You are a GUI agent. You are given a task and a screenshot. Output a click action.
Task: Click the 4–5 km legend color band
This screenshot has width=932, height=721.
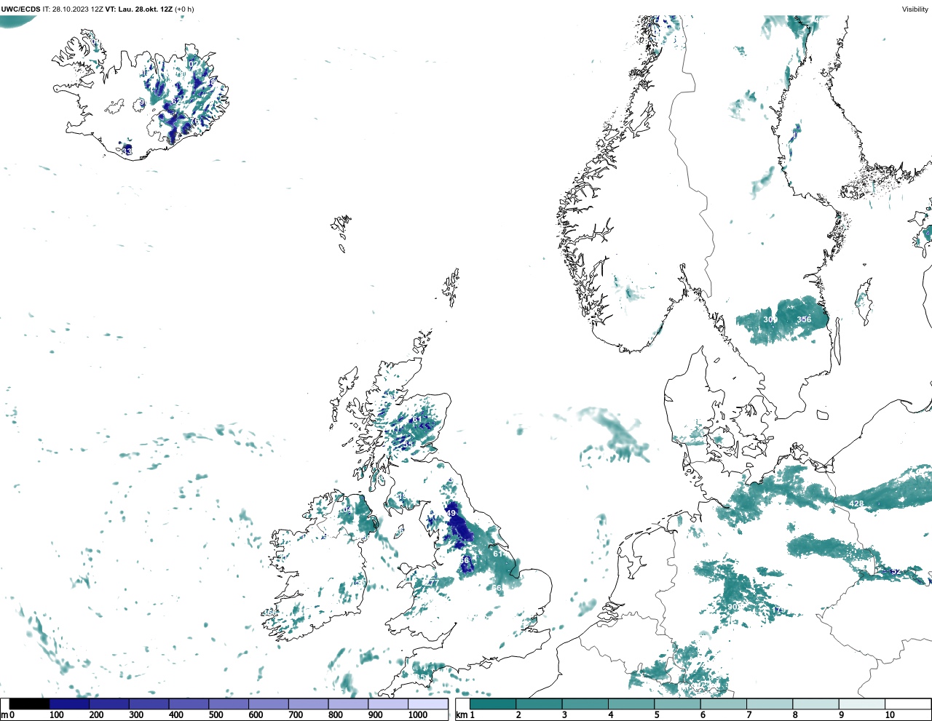pyautogui.click(x=631, y=704)
